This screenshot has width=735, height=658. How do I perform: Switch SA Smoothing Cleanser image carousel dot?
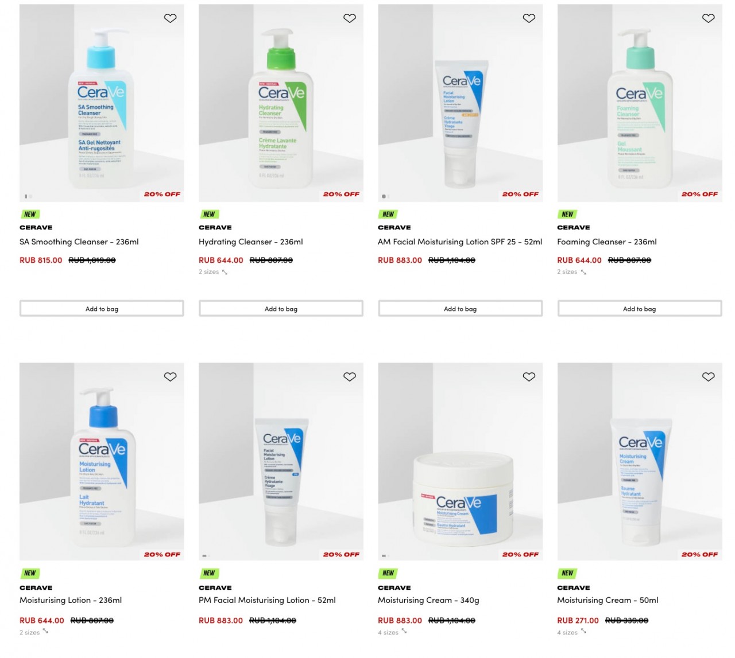(31, 196)
